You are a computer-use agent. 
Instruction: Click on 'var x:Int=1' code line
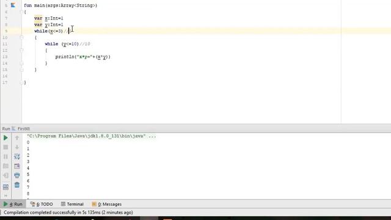49,18
